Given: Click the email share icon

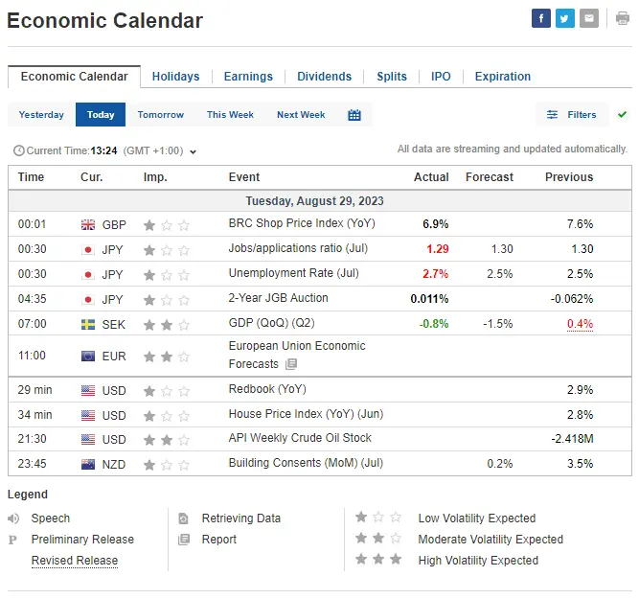Looking at the screenshot, I should [589, 18].
